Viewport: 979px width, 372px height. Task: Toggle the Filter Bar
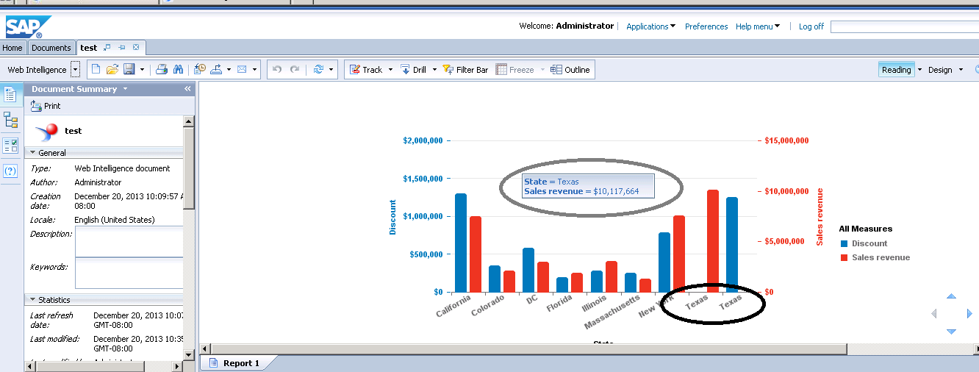point(465,70)
